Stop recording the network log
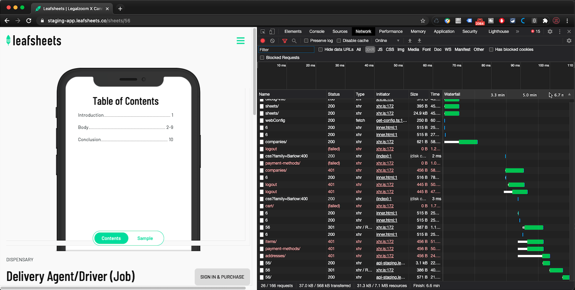The height and width of the screenshot is (290, 575). (263, 41)
